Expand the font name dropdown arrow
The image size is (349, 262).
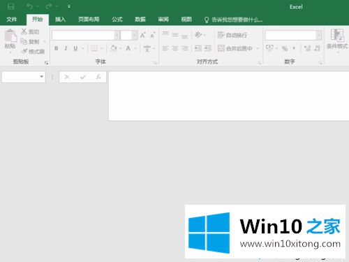click(x=117, y=36)
